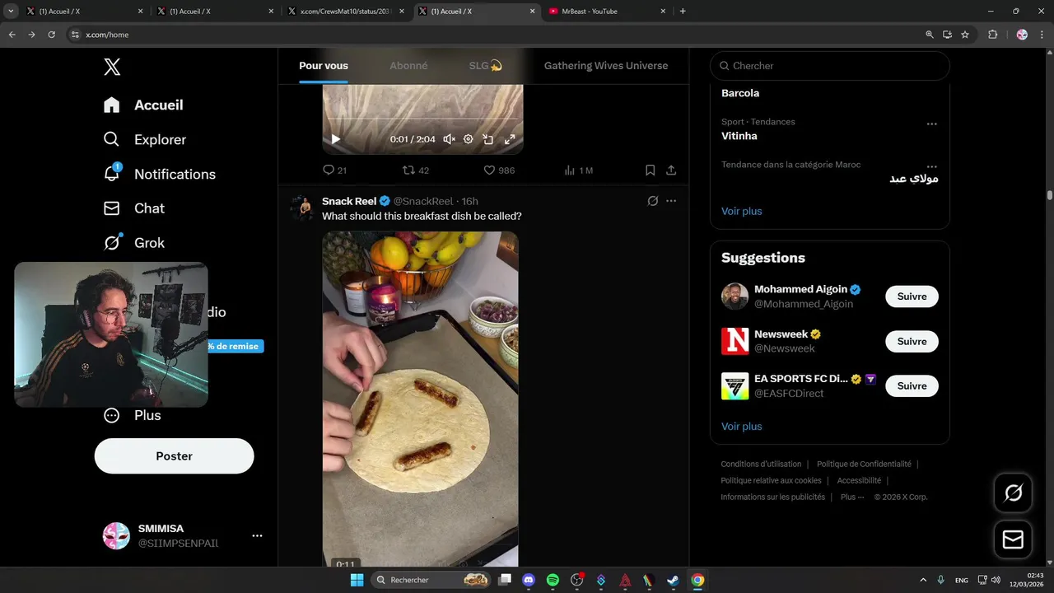Open the Plus more options menu
This screenshot has width=1054, height=593.
tap(133, 415)
